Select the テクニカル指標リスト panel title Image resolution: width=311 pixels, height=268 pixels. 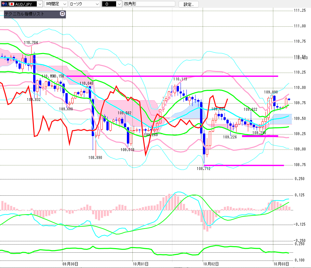[24, 14]
